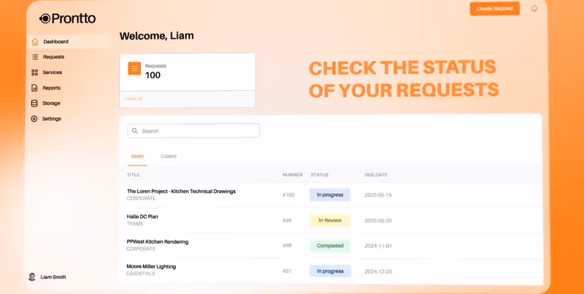This screenshot has height=294, width=584.
Task: Click CORPORATE label under PPWest Kitchen Rendering
Action: coord(141,249)
